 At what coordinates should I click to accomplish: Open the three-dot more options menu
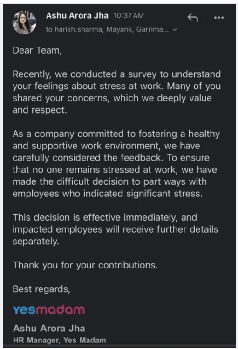(218, 18)
